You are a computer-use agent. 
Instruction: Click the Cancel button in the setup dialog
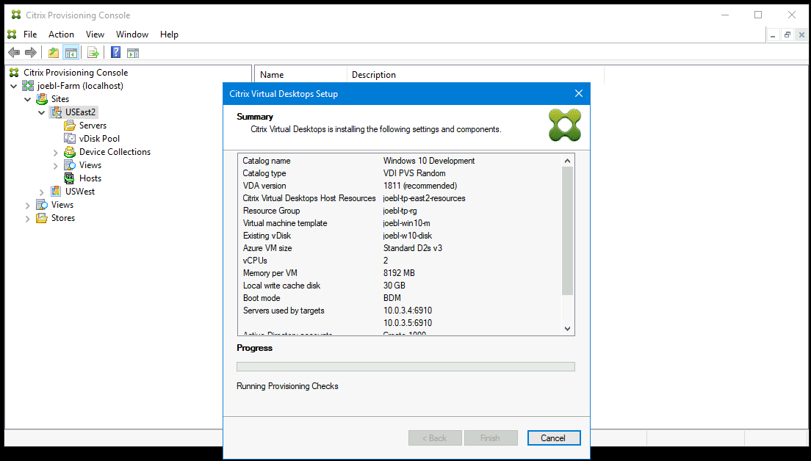[x=554, y=438]
